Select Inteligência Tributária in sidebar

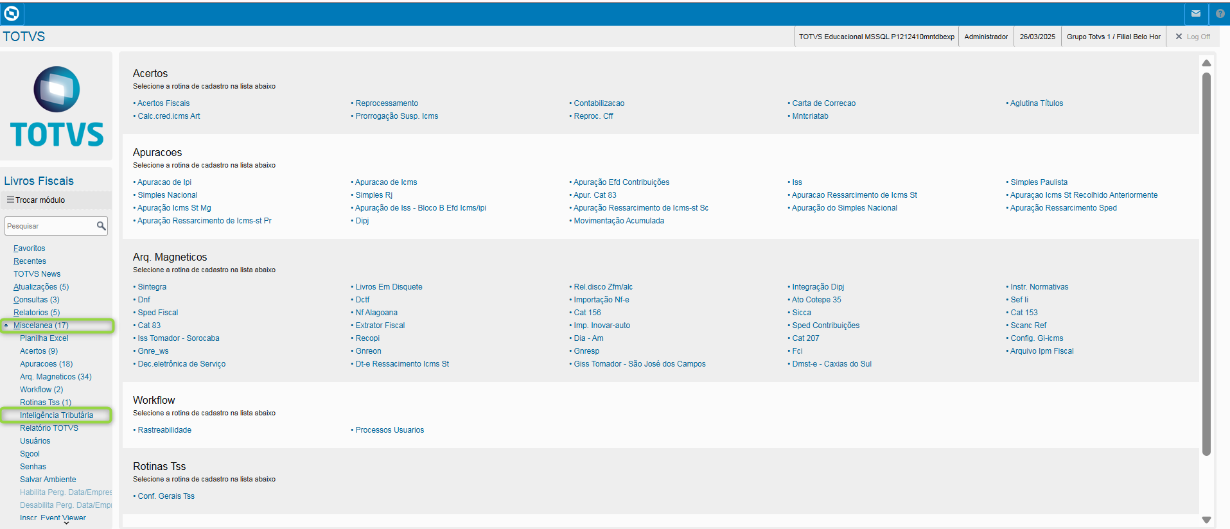[x=57, y=415]
